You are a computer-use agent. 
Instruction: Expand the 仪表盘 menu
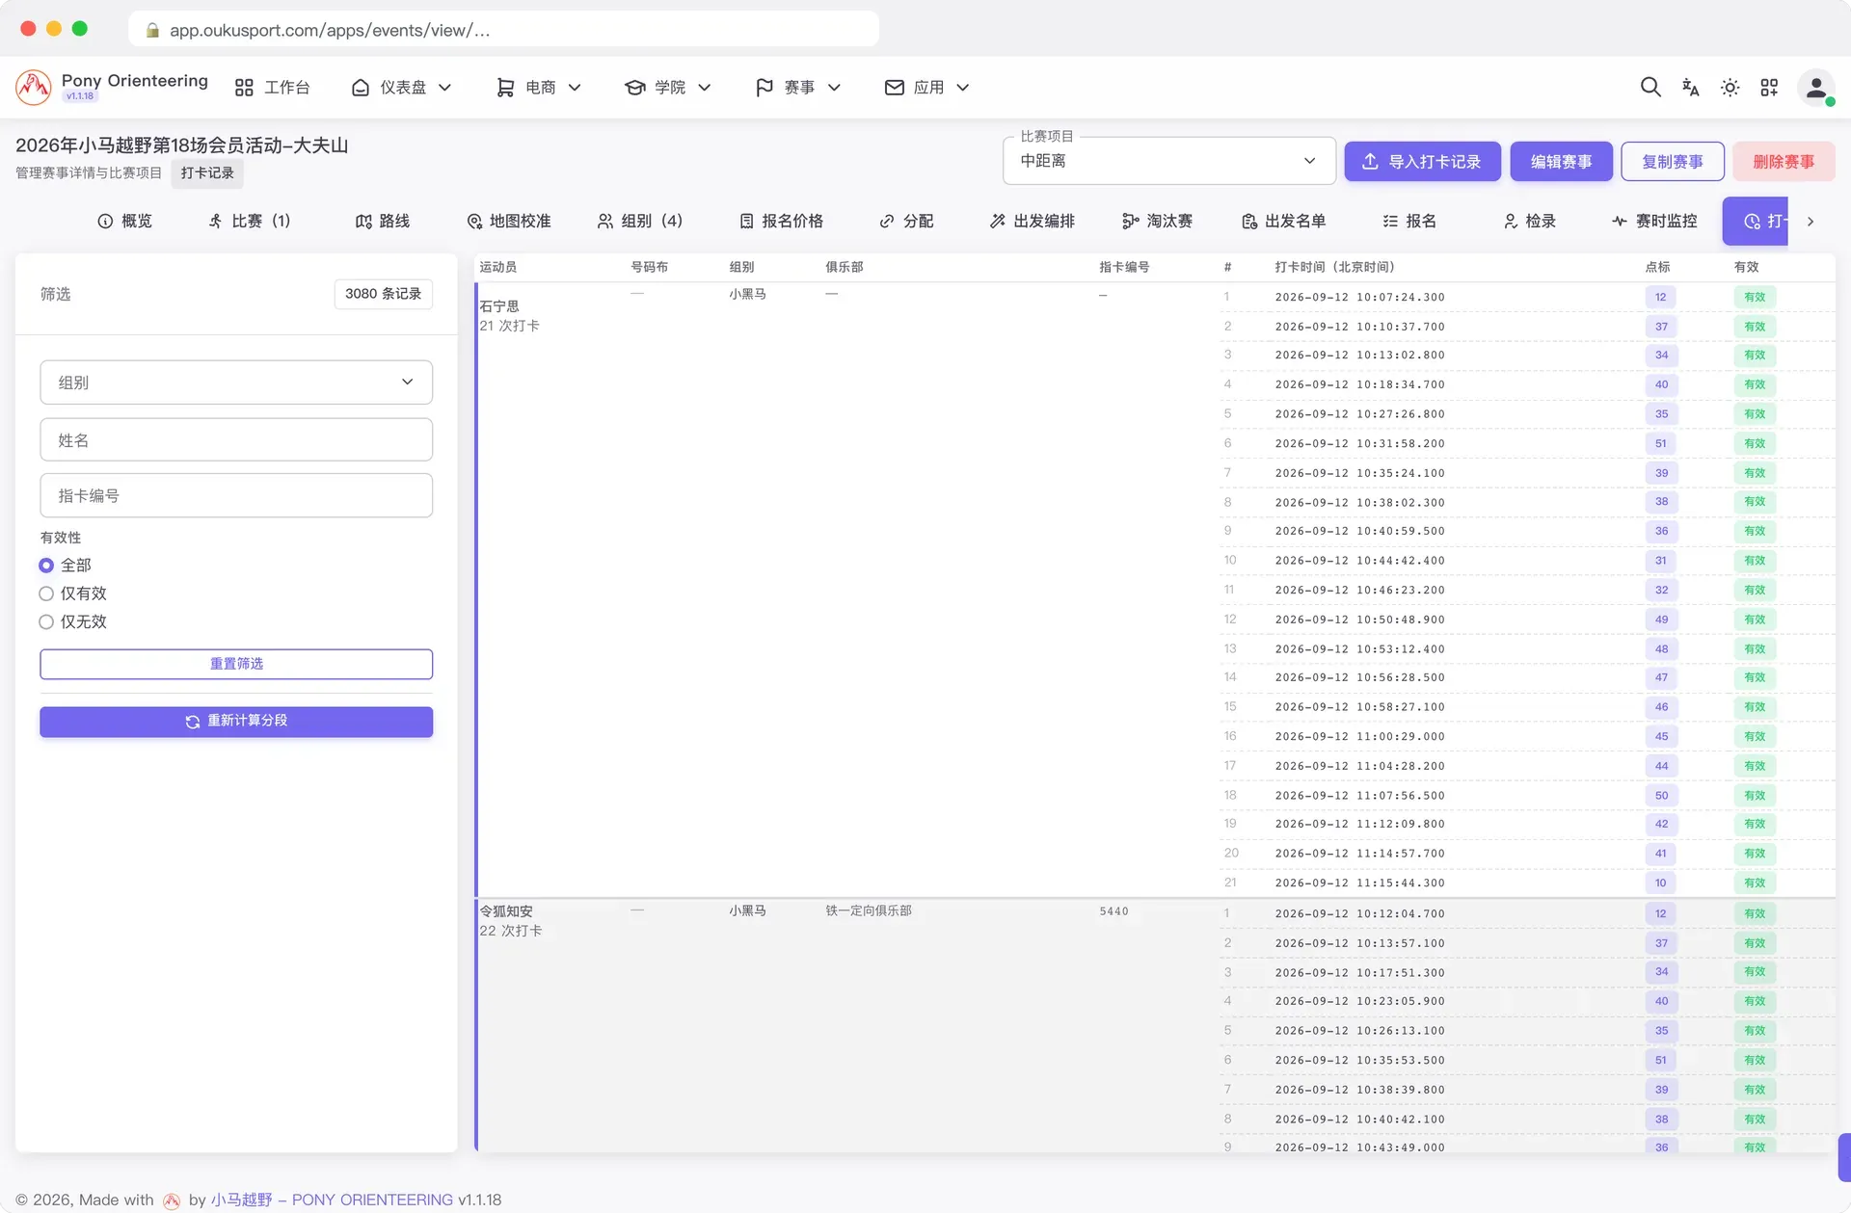(x=401, y=88)
